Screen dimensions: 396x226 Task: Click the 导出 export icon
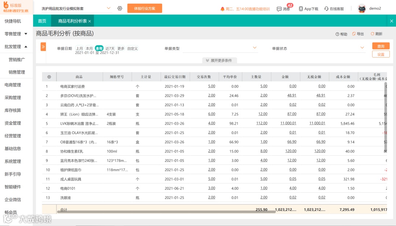coord(354,34)
